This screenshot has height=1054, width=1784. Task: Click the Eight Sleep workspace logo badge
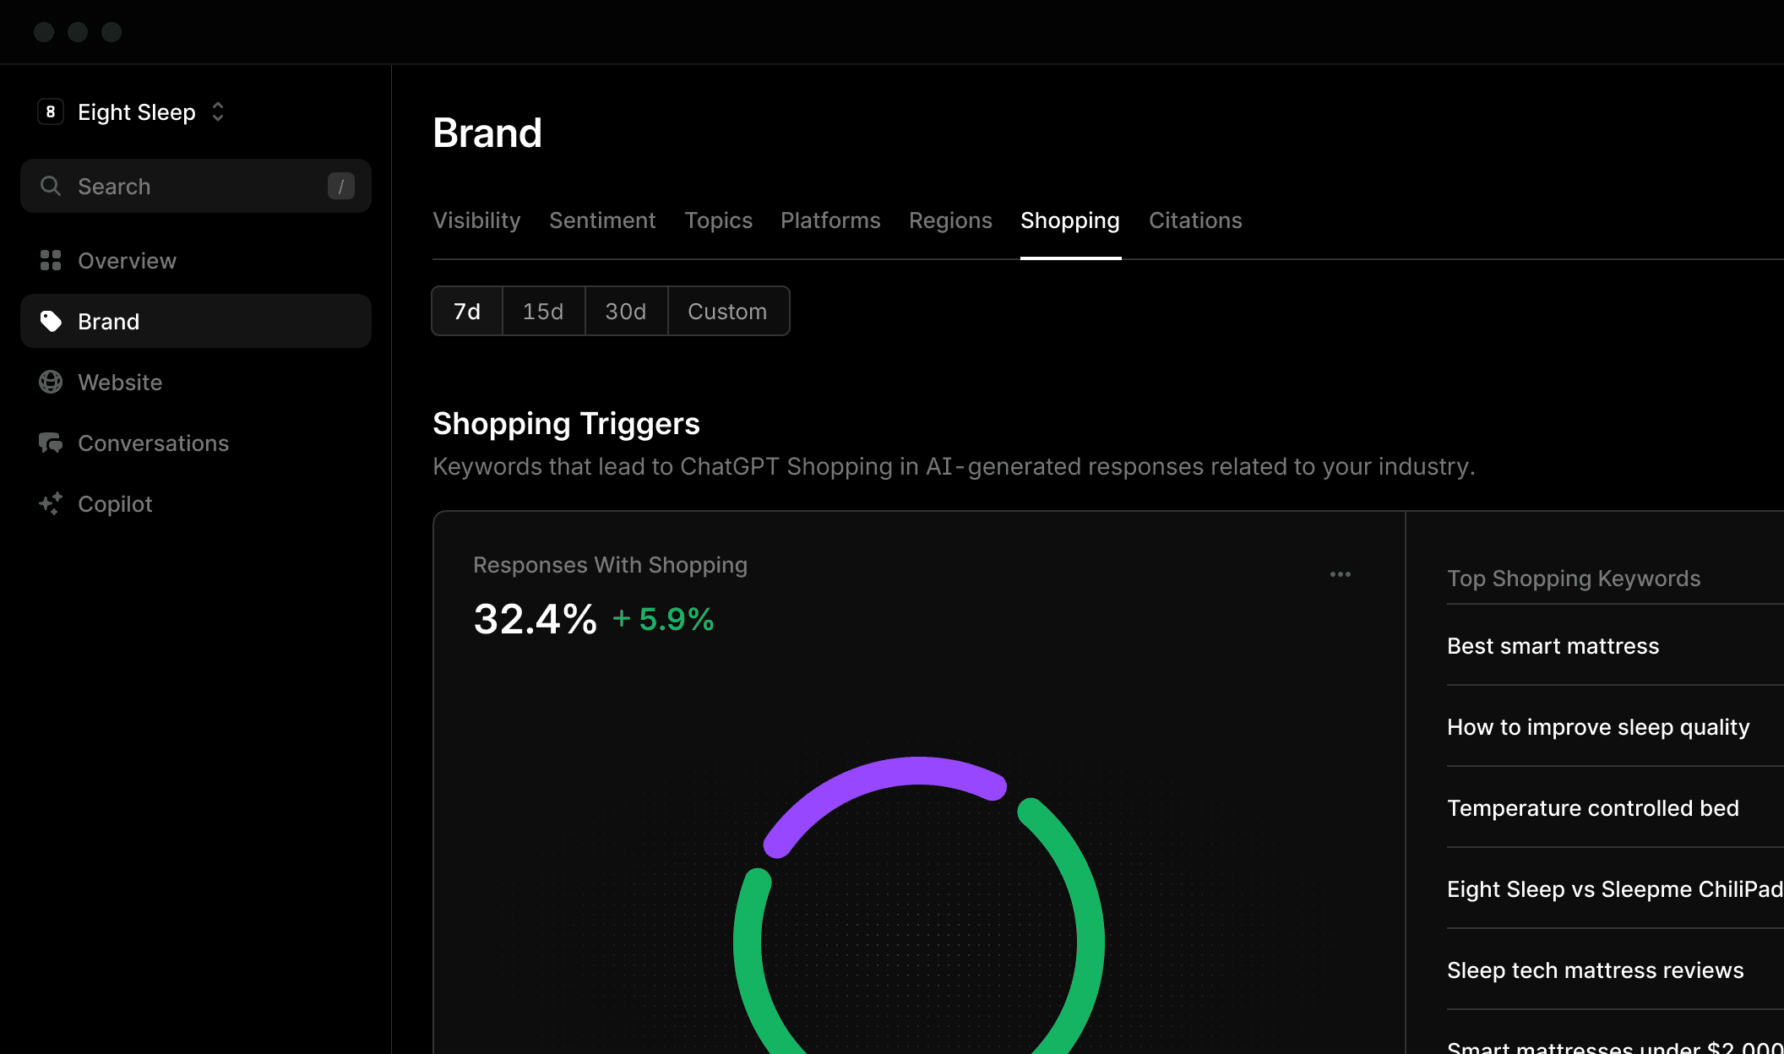50,111
